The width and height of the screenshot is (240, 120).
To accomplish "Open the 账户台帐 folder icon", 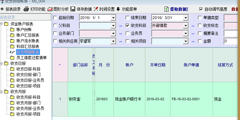I will [12, 29].
